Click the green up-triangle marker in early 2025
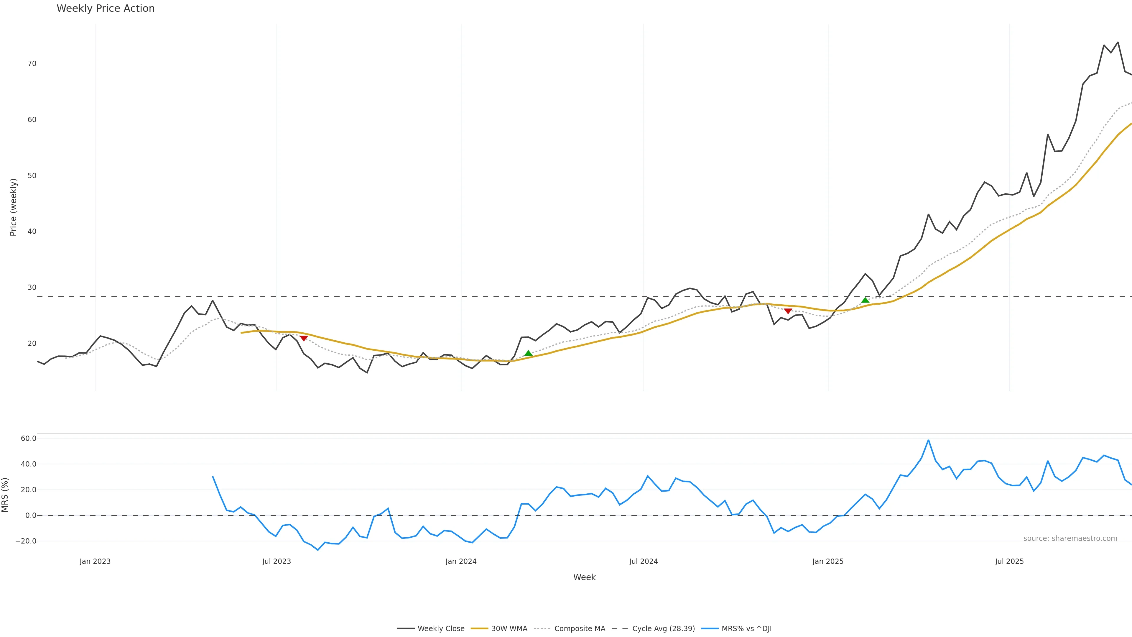1132x637 pixels. click(x=865, y=300)
